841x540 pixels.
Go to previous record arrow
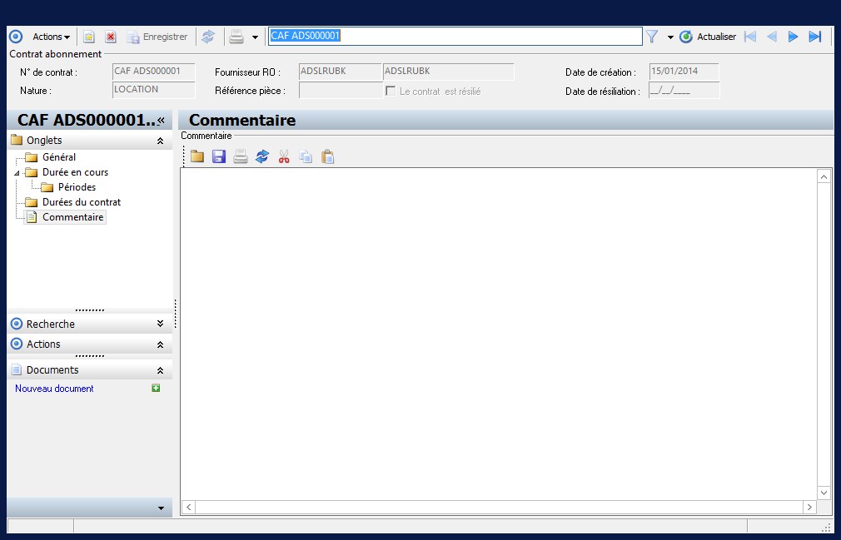pos(772,37)
